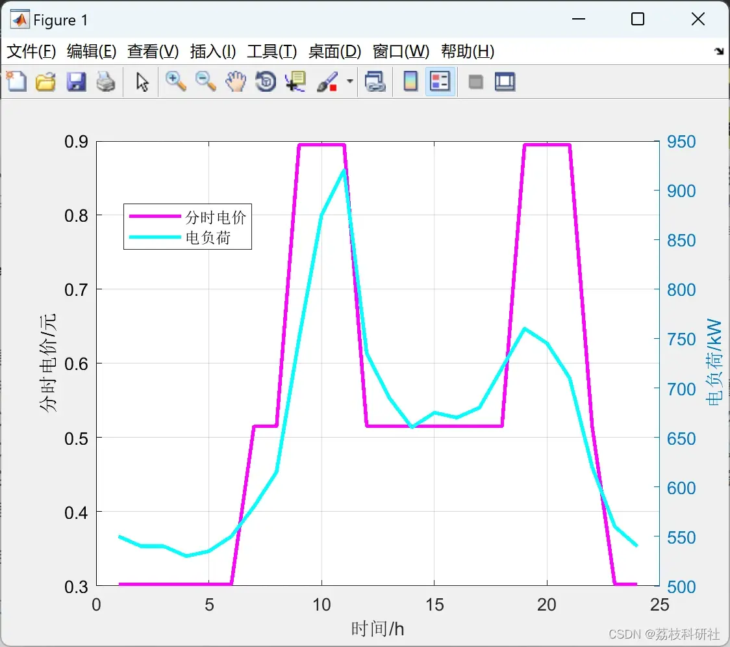Image resolution: width=730 pixels, height=647 pixels.
Task: Enable the Data Cursor tool
Action: (x=295, y=81)
